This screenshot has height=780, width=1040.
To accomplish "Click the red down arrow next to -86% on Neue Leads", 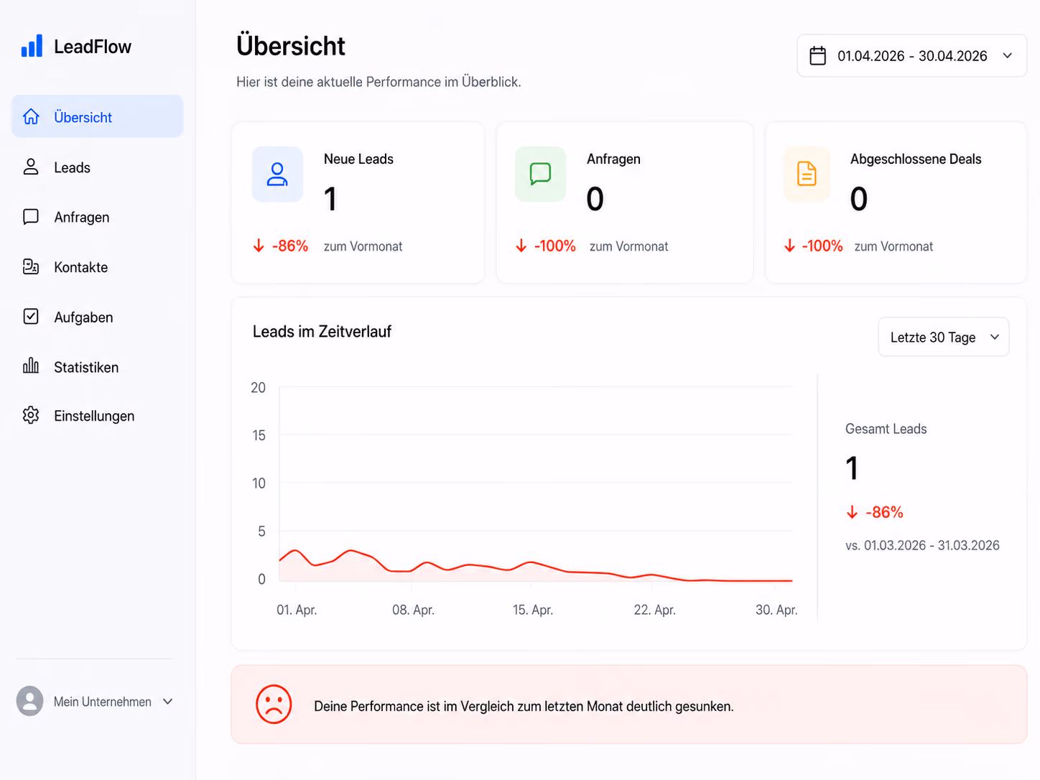I will pos(259,246).
